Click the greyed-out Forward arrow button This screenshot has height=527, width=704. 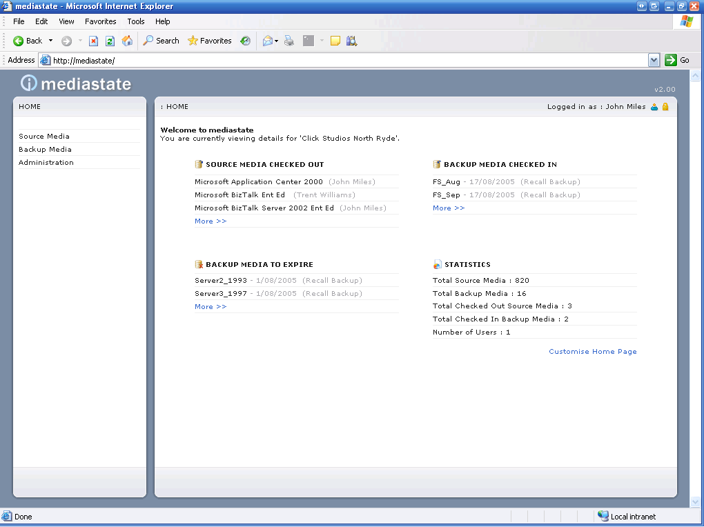pyautogui.click(x=66, y=41)
